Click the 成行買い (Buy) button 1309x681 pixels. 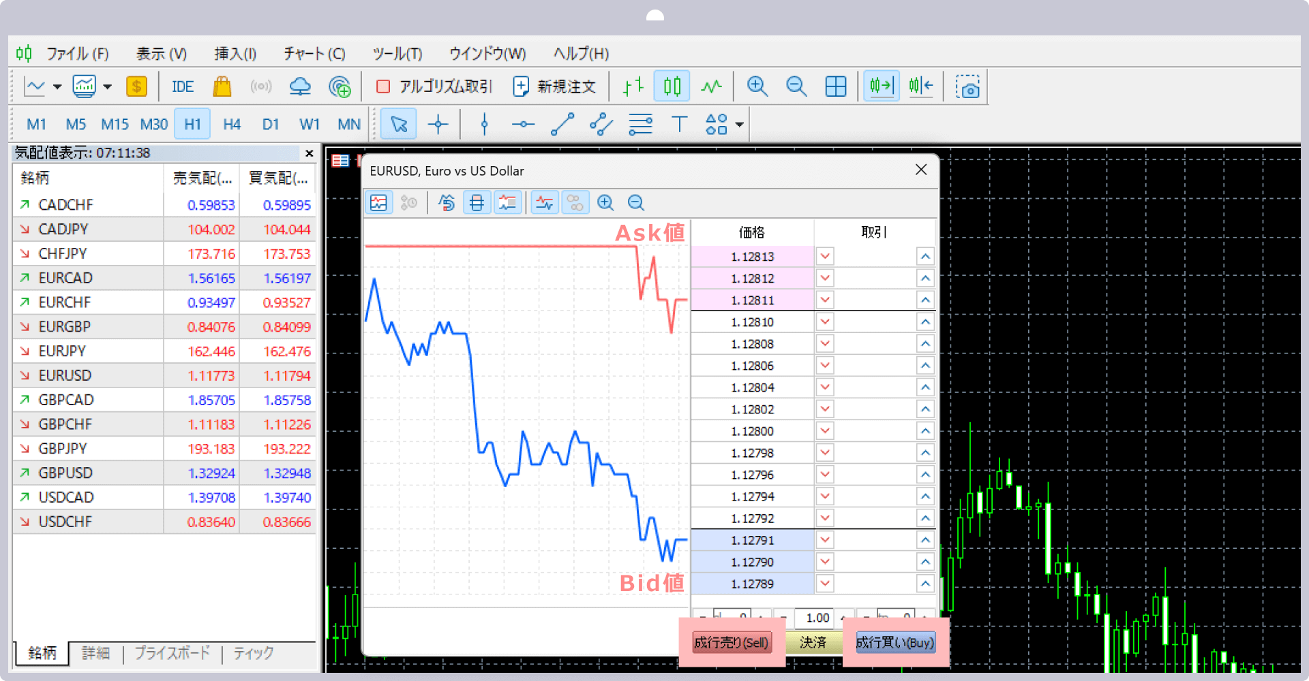point(894,642)
